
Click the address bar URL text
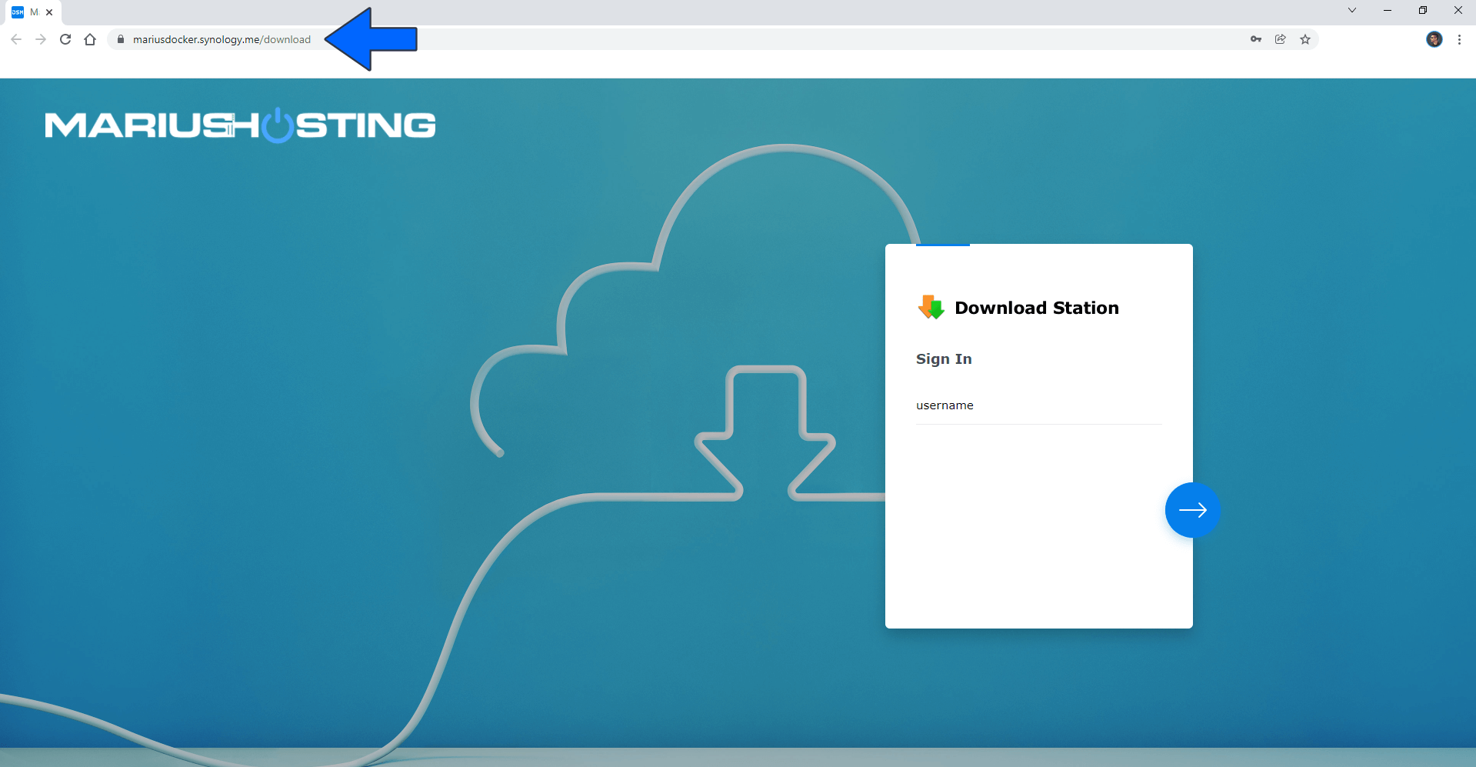point(222,39)
